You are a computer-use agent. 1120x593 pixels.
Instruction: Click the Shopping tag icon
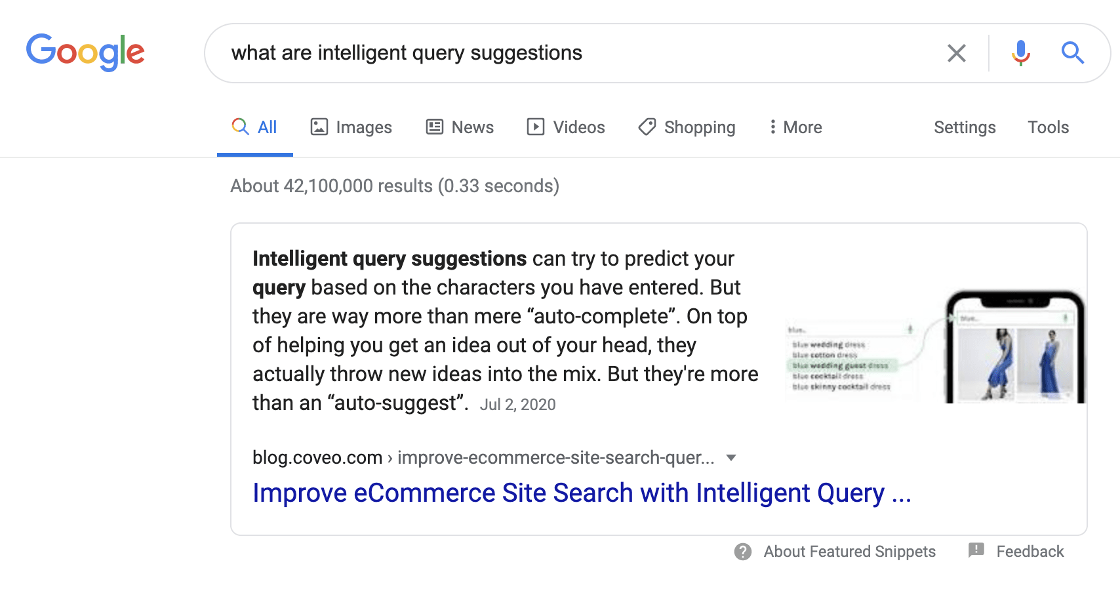[648, 127]
